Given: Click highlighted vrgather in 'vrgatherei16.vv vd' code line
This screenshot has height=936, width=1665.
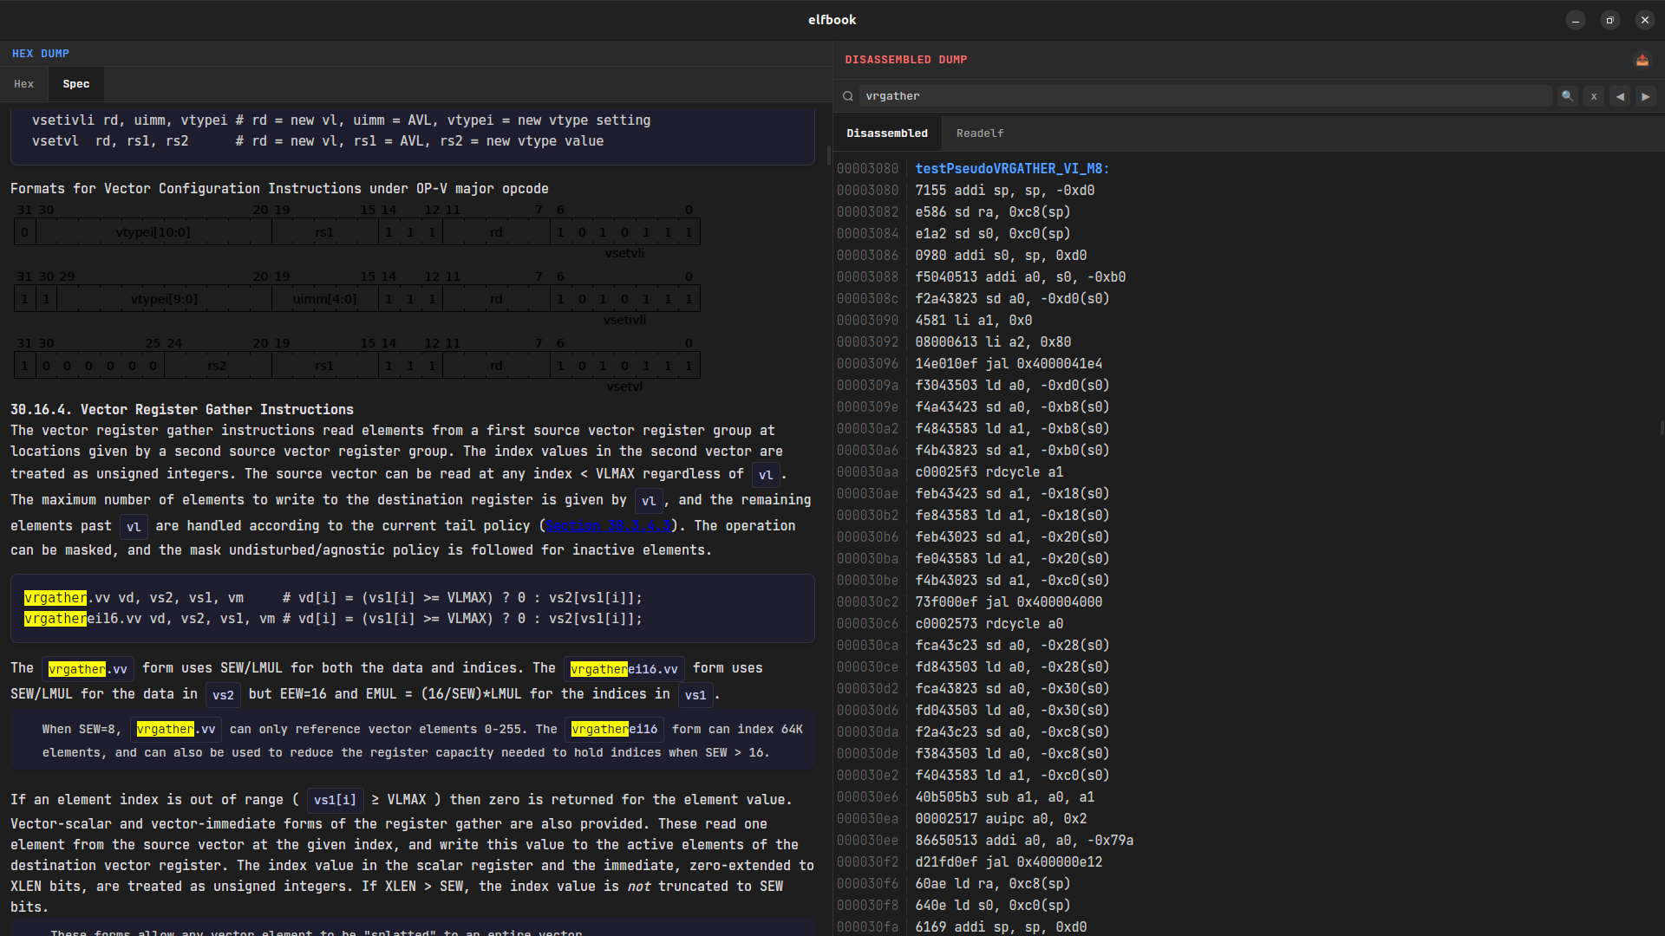Looking at the screenshot, I should pos(55,619).
